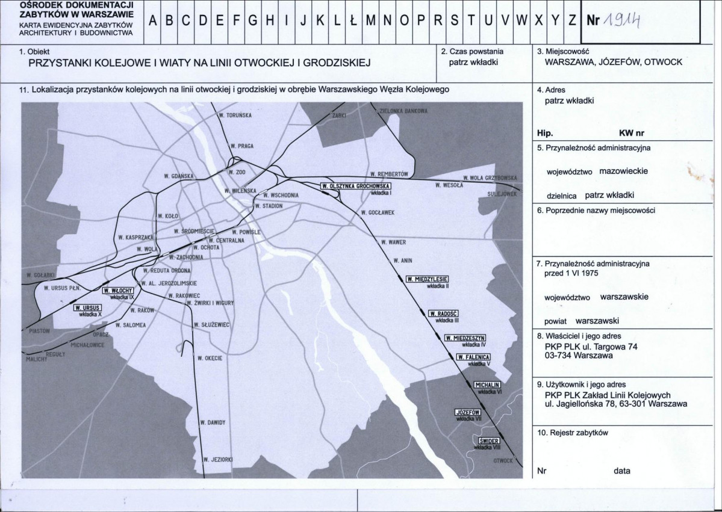Click the map label "W. REMBERTÓW"
The width and height of the screenshot is (722, 512).
click(389, 174)
